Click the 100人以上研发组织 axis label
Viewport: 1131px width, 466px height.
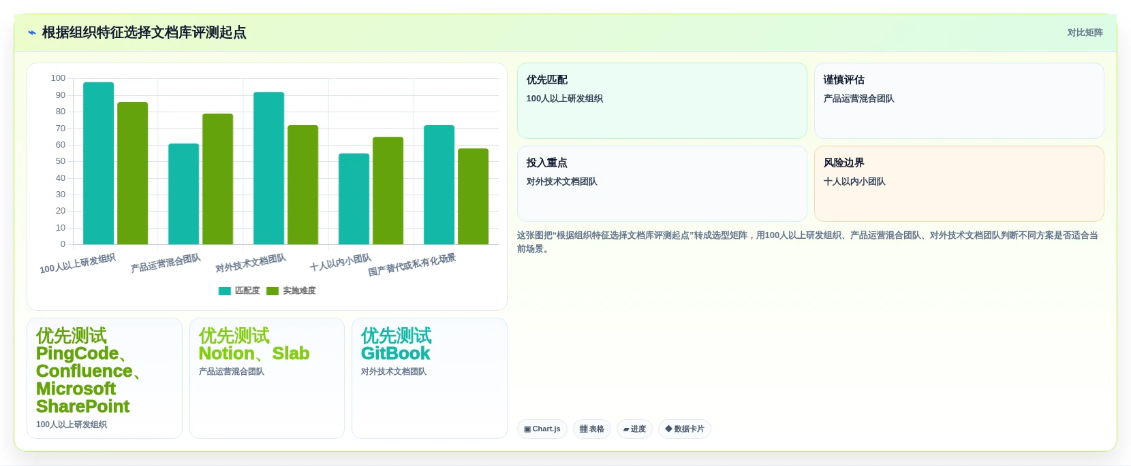click(78, 264)
